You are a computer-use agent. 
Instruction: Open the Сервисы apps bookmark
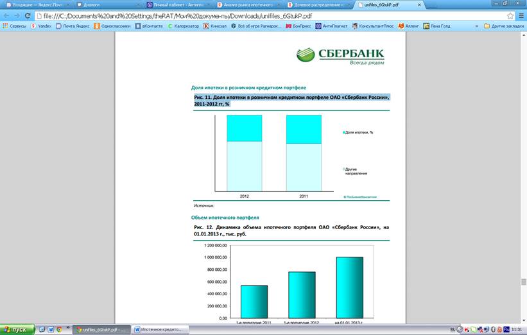tap(14, 26)
